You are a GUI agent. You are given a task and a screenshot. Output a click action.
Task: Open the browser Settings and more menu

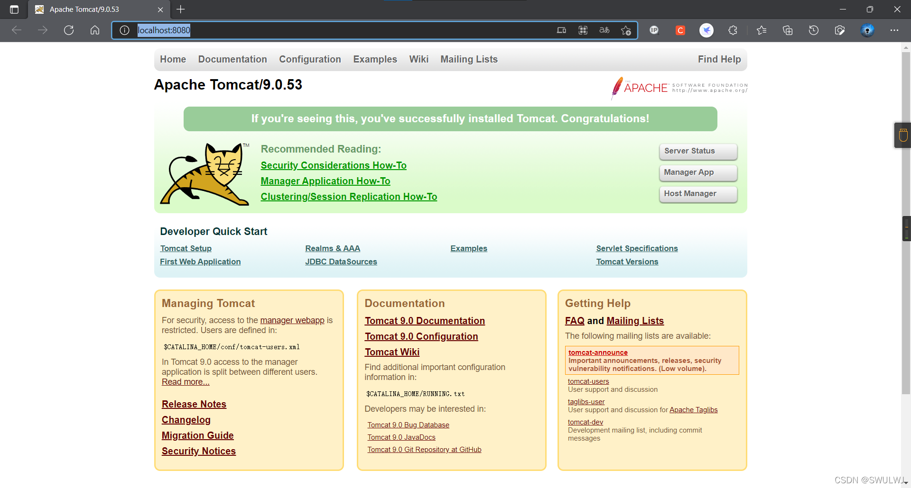(894, 30)
